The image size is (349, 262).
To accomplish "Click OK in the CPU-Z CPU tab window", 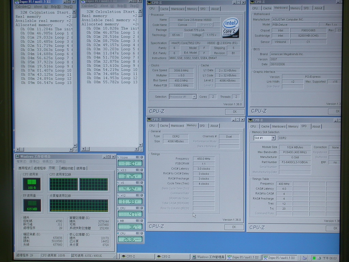I will point(235,112).
